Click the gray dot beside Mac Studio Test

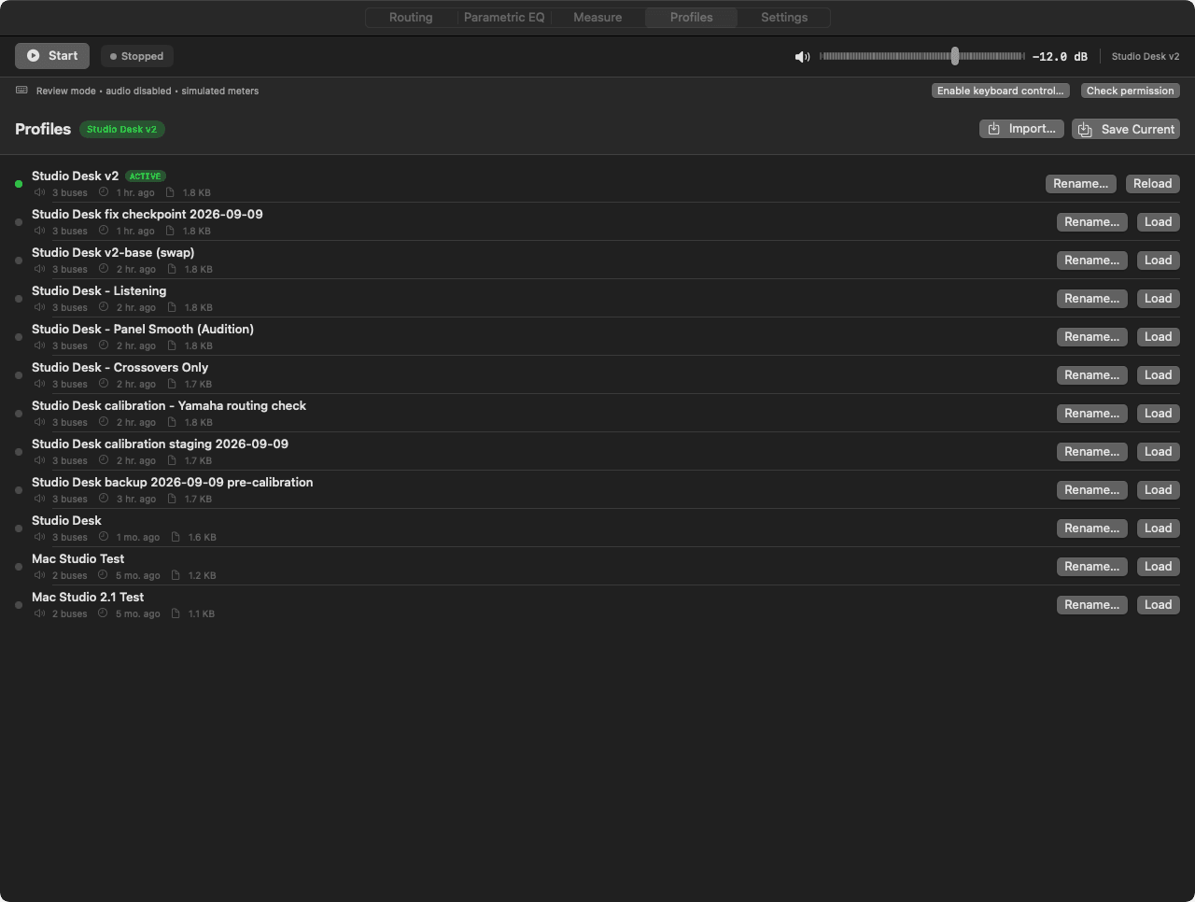coord(19,567)
